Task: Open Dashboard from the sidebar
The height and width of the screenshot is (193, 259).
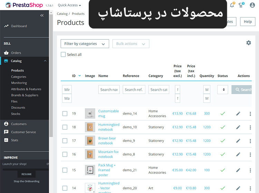Action: tap(19, 26)
